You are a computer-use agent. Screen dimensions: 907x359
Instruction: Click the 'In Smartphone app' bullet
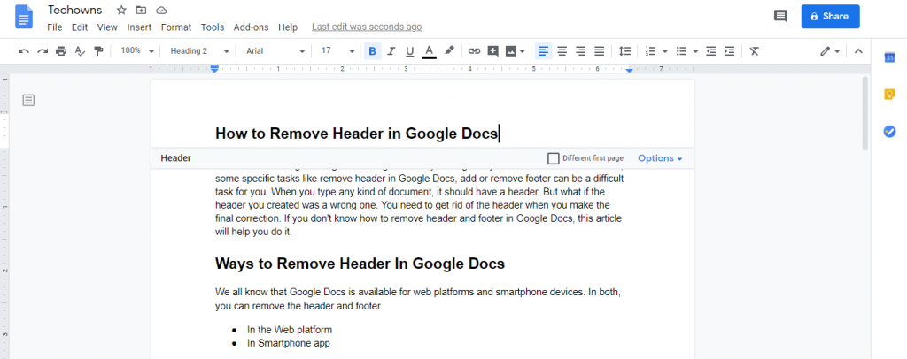[288, 343]
